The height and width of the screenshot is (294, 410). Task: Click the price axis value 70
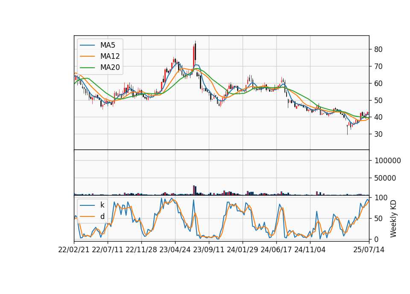(378, 66)
